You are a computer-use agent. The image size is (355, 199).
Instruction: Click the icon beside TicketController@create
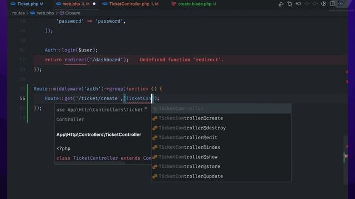click(155, 118)
